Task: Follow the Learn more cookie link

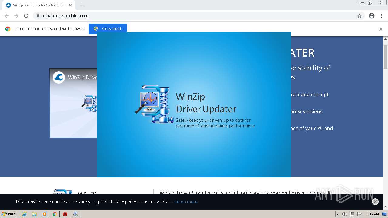Action: coord(186,202)
